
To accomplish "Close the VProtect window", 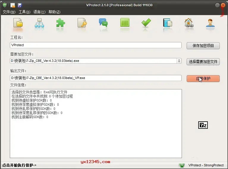I will tap(223, 5).
